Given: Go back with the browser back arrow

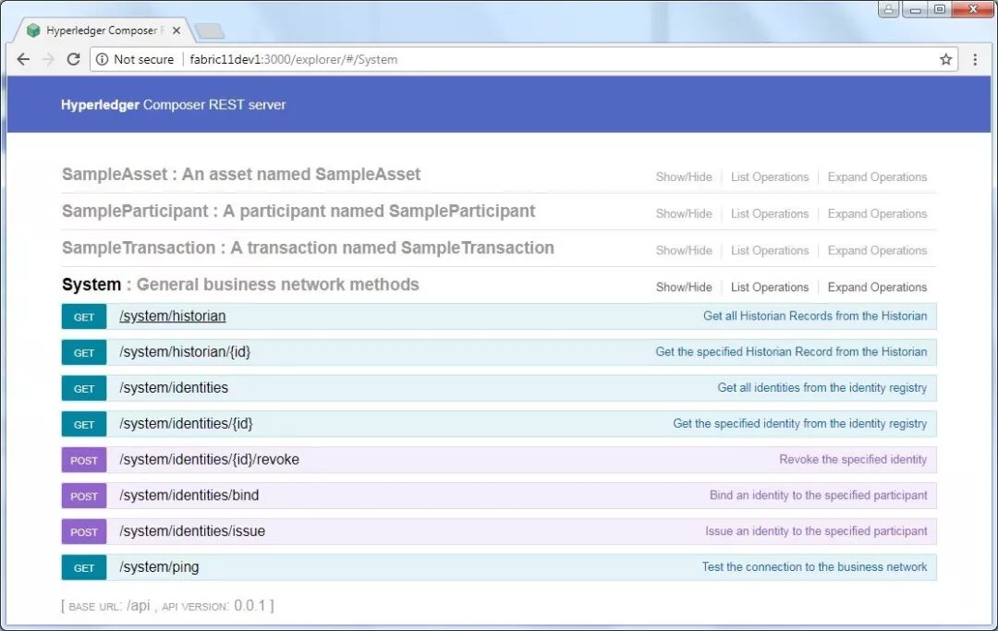Looking at the screenshot, I should click(23, 59).
